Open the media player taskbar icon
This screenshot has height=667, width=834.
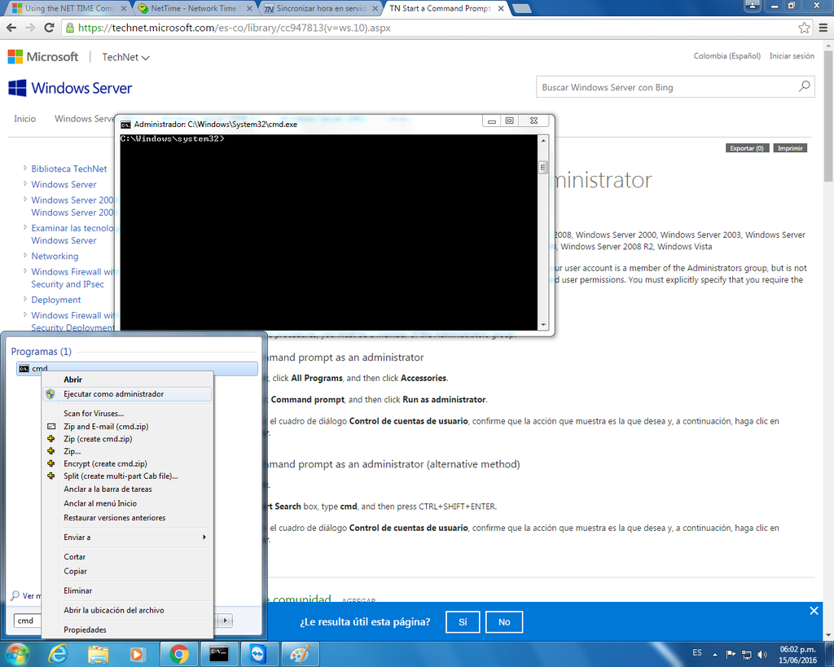coord(137,654)
